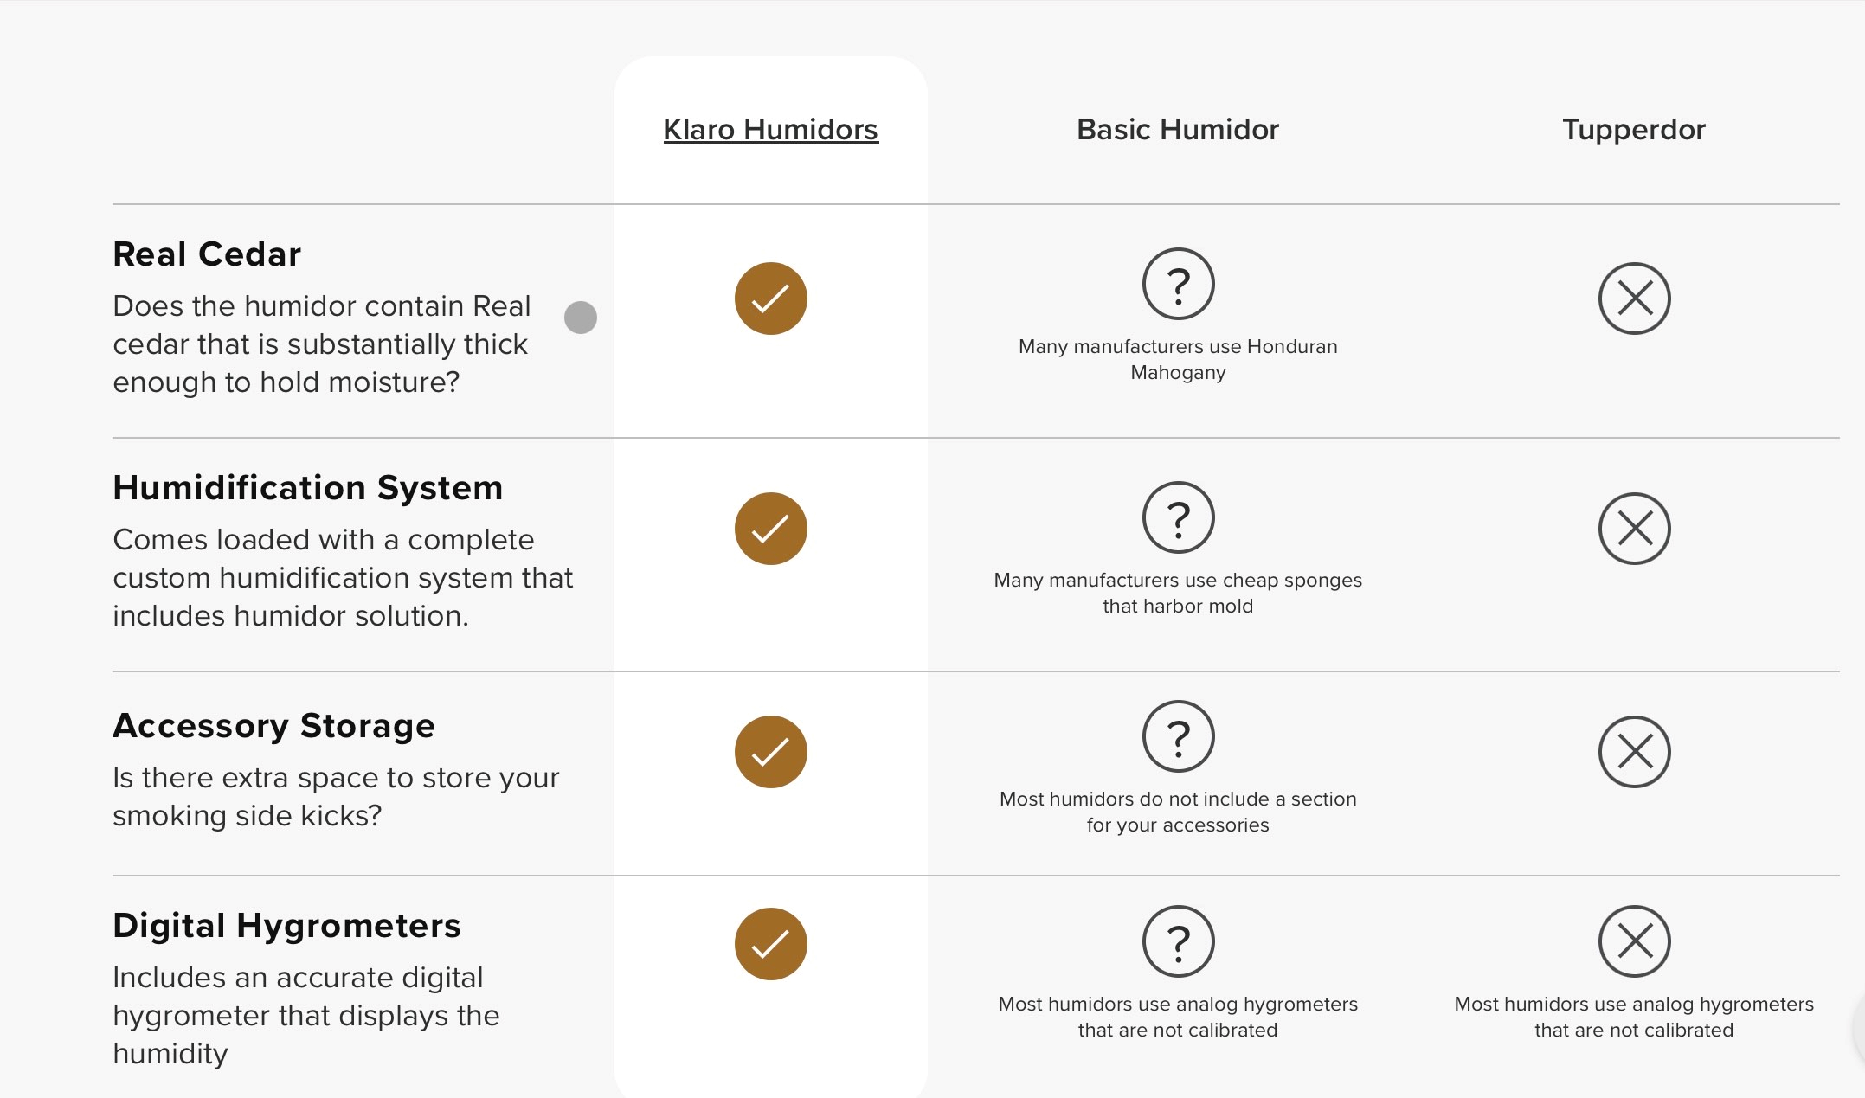Click the Tupperdor X icon for Accessory Storage

pyautogui.click(x=1634, y=752)
